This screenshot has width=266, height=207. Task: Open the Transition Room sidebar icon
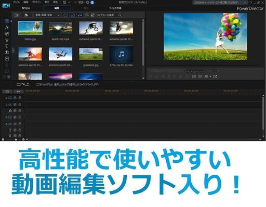[7, 52]
